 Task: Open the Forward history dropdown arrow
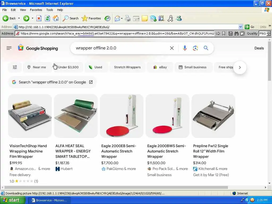[x=32, y=18]
